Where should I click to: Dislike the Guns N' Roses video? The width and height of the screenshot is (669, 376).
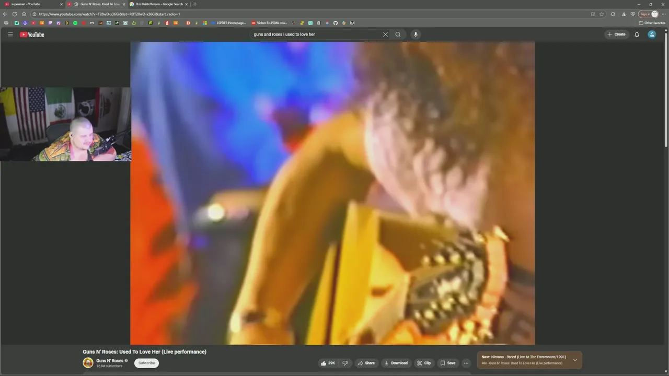click(345, 363)
